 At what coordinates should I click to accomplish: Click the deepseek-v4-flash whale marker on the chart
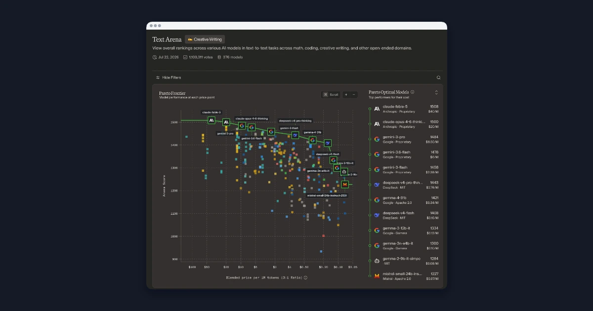327,143
